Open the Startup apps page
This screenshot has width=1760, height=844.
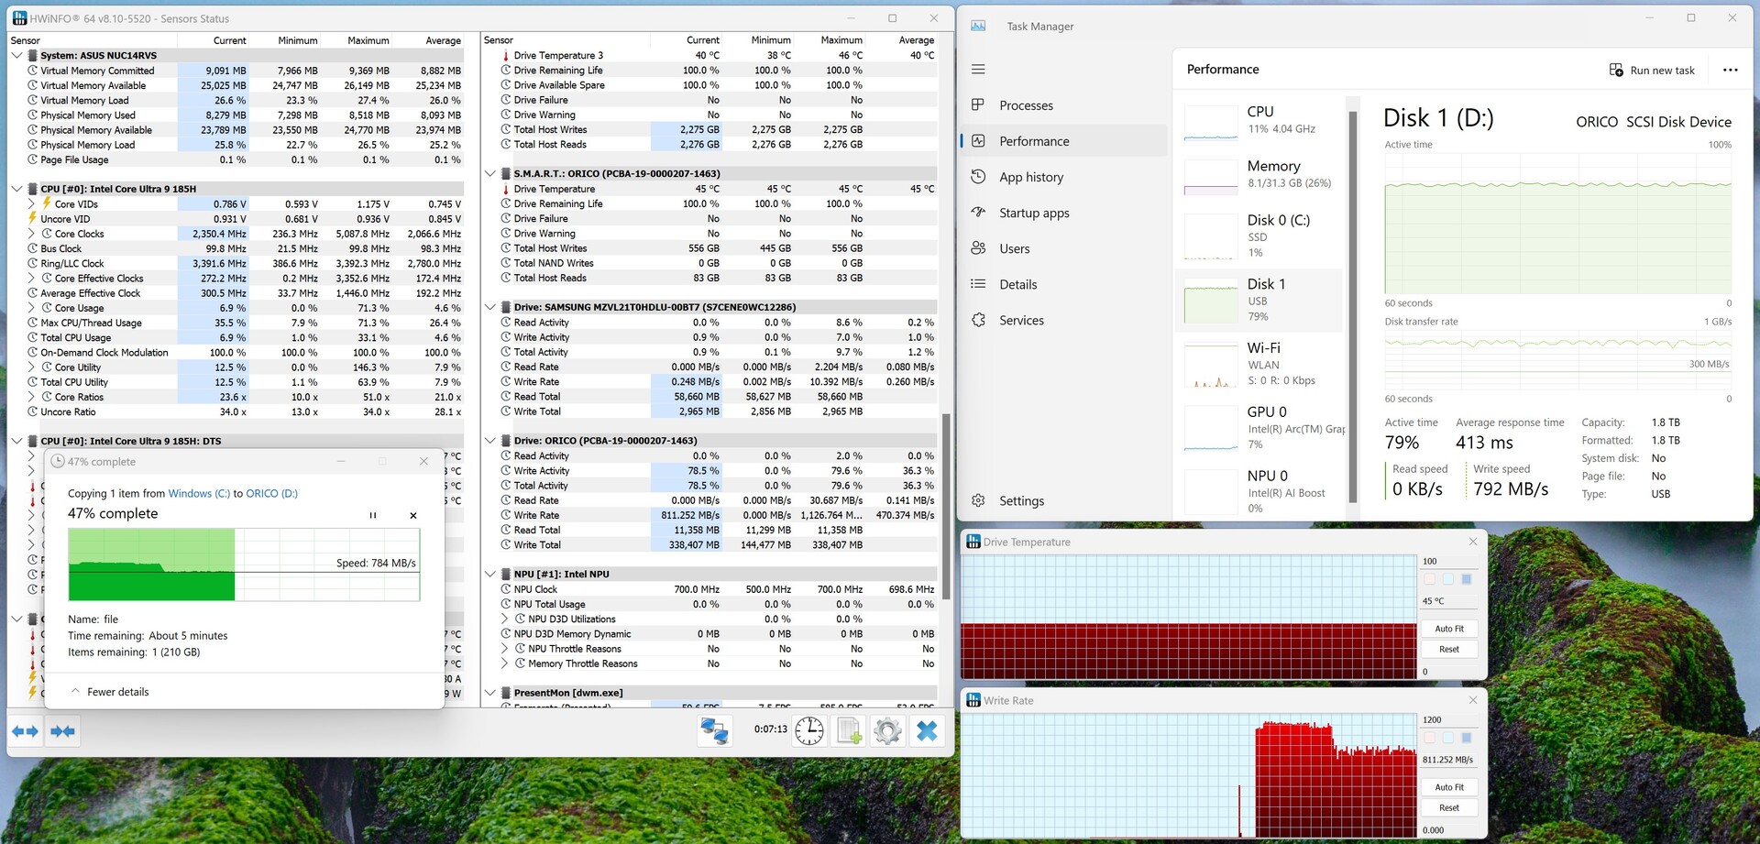tap(1033, 213)
